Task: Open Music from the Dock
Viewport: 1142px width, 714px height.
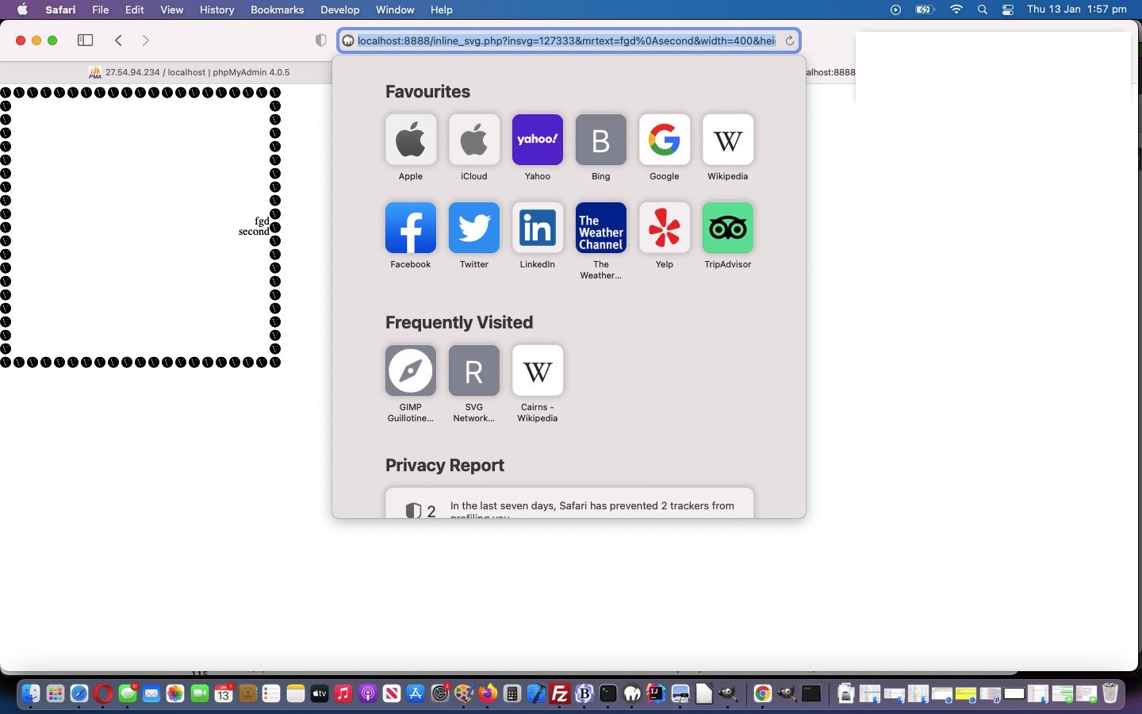Action: click(x=343, y=693)
